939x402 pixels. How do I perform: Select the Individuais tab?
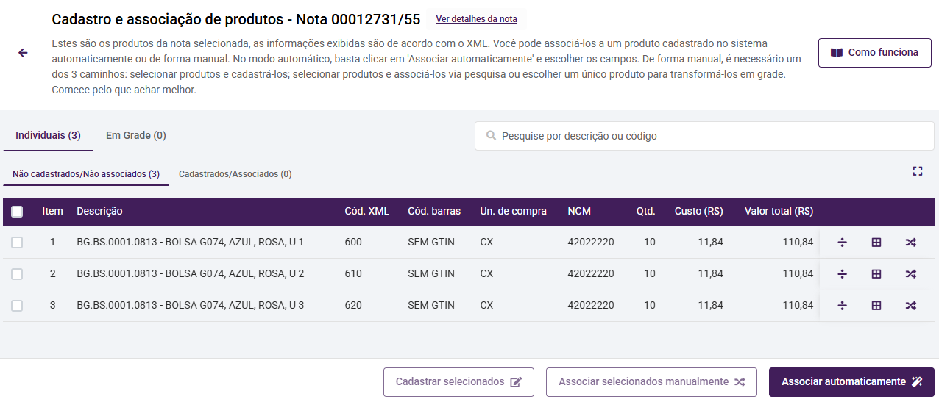48,136
